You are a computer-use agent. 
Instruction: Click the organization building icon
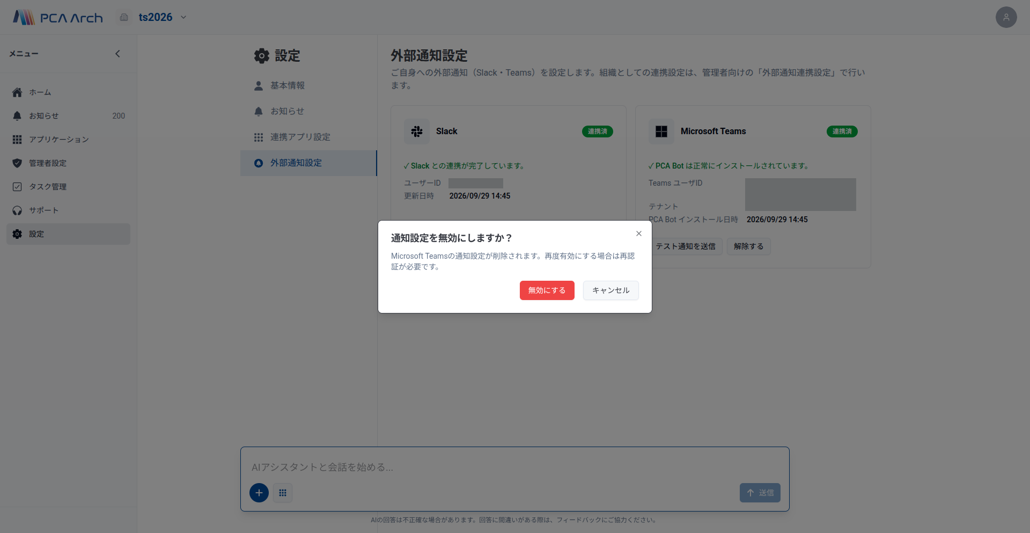pos(124,17)
